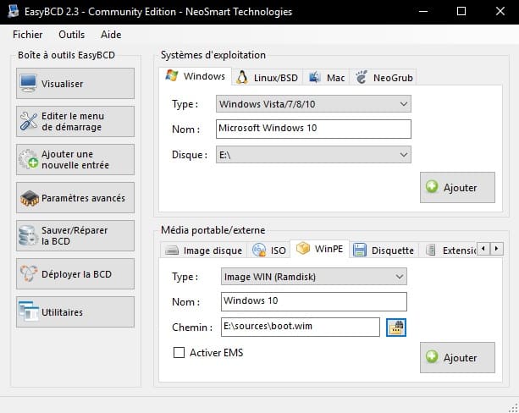Minimize the EasyBCD window
This screenshot has height=413, width=519.
(423, 11)
